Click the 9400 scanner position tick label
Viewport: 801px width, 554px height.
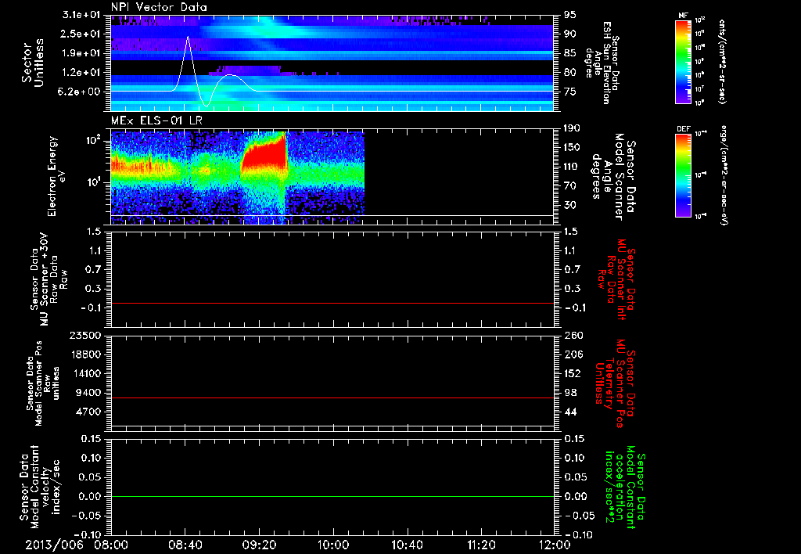click(88, 393)
